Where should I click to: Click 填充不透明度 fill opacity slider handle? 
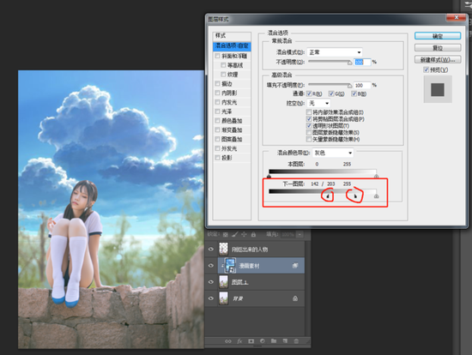(349, 86)
